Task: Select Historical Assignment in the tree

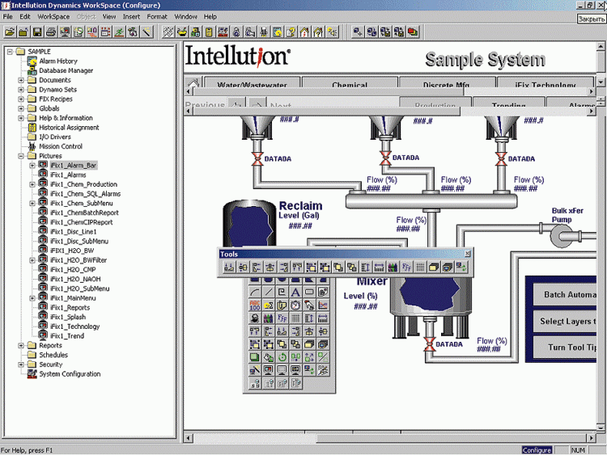Action: [69, 128]
